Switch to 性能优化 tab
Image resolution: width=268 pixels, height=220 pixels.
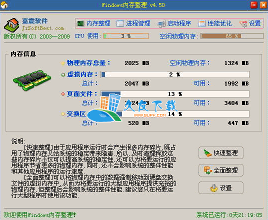coord(215,23)
